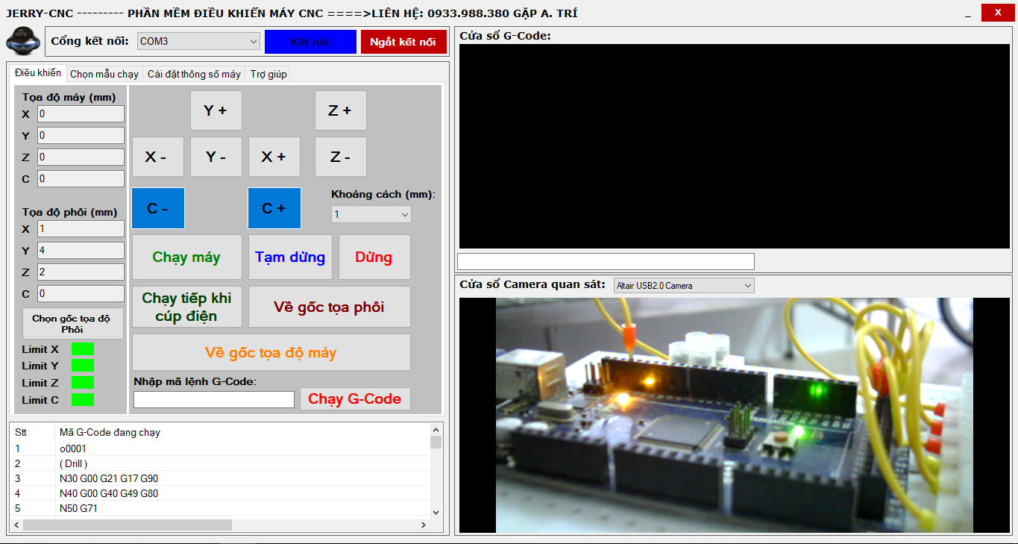Image resolution: width=1018 pixels, height=544 pixels.
Task: Click the blue C - rotation button
Action: tap(158, 208)
